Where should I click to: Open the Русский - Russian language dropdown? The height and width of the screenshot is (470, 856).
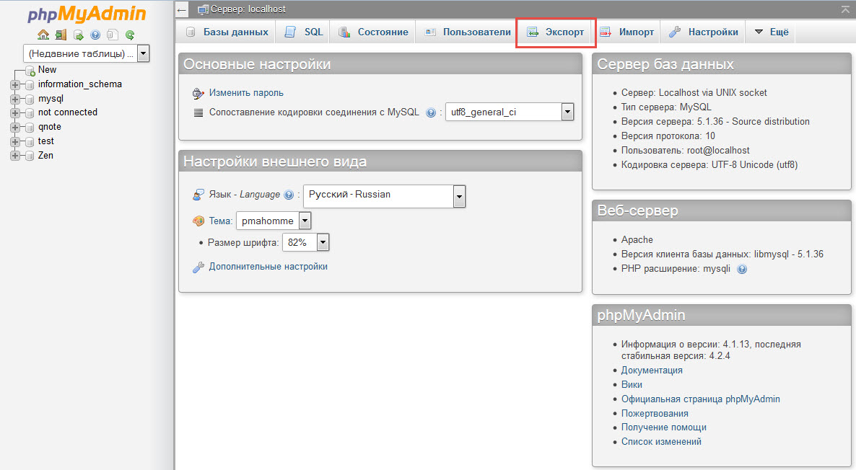(x=384, y=196)
